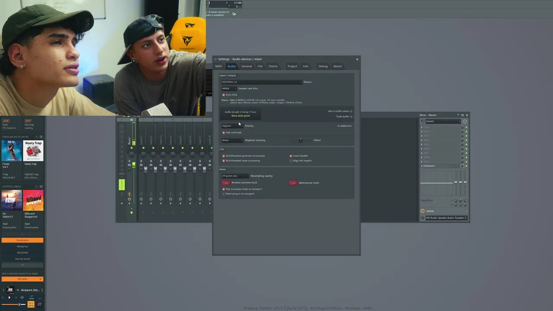Toggle the Sync BPM button

tap(31, 304)
